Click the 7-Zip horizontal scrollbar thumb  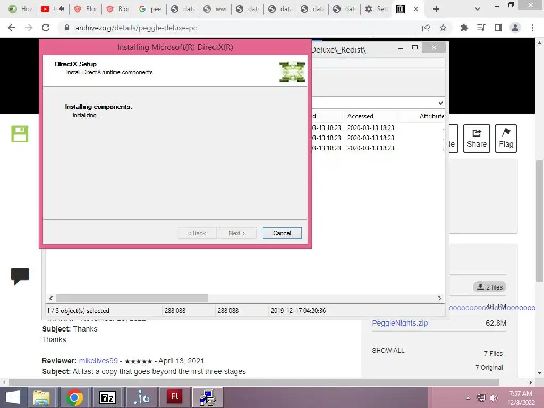132,299
